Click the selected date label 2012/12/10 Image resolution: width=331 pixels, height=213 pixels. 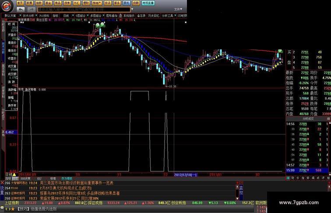tap(185, 175)
